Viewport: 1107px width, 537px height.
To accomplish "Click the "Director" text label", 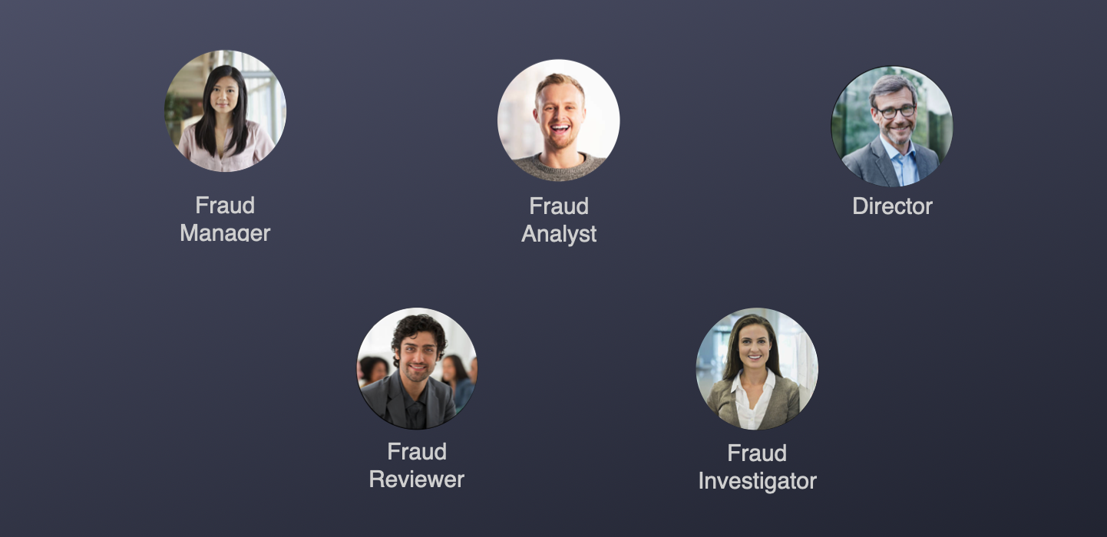I will 892,206.
